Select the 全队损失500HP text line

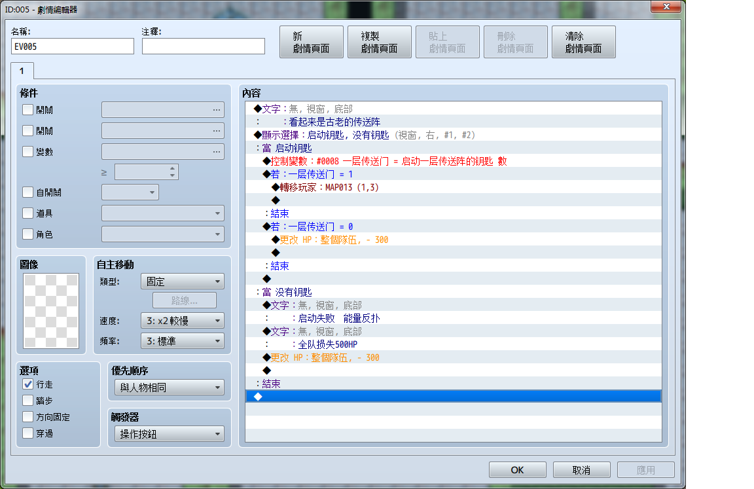point(454,344)
